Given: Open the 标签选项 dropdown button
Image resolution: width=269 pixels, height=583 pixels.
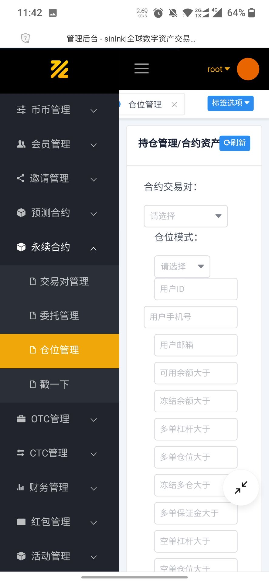Looking at the screenshot, I should point(230,103).
